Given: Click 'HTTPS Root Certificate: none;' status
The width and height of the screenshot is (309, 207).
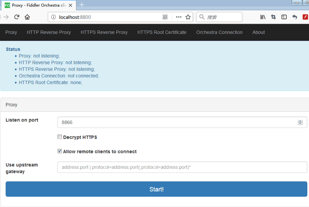Looking at the screenshot, I should (51, 82).
